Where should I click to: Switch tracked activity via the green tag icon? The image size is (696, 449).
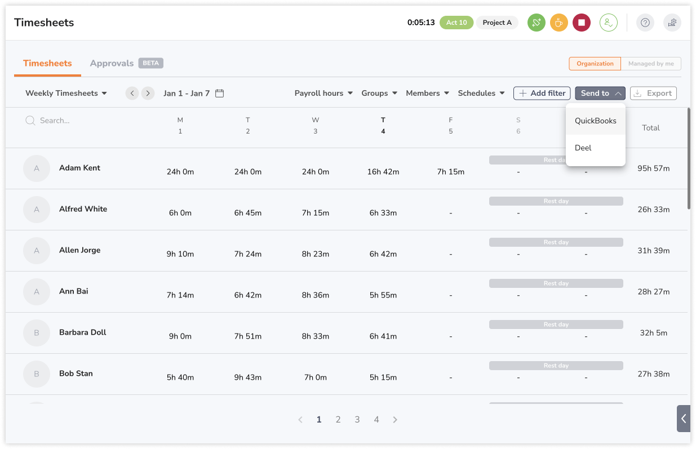(536, 23)
